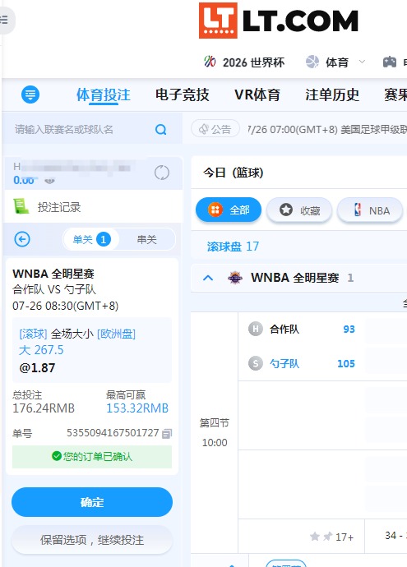Image resolution: width=407 pixels, height=567 pixels.
Task: Open the hamburger menu at top left
Action: [x=4, y=20]
